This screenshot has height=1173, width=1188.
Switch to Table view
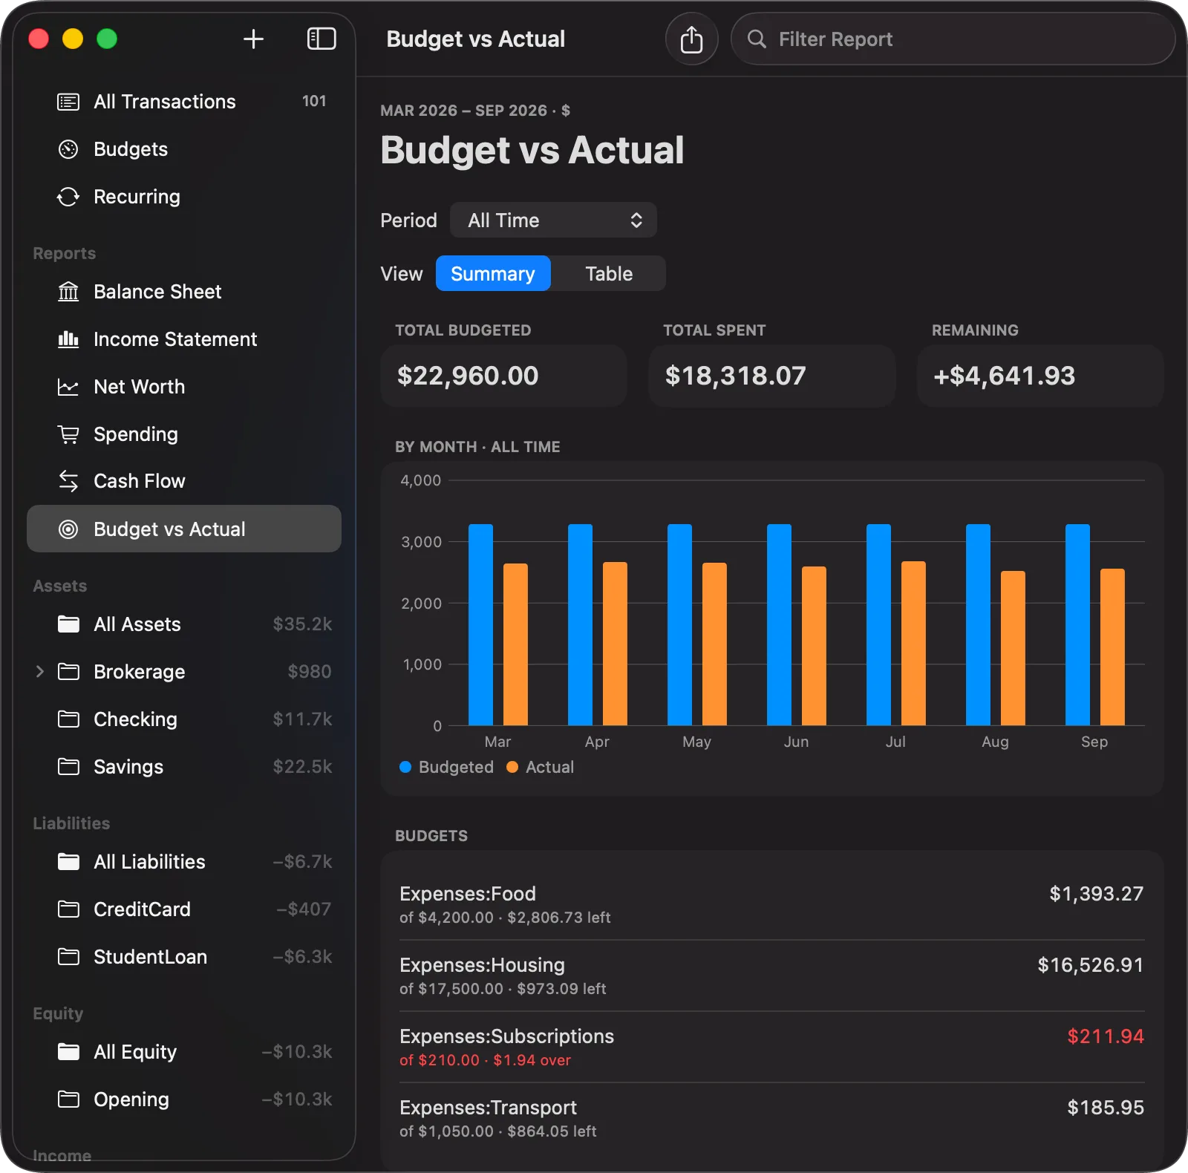pyautogui.click(x=609, y=274)
